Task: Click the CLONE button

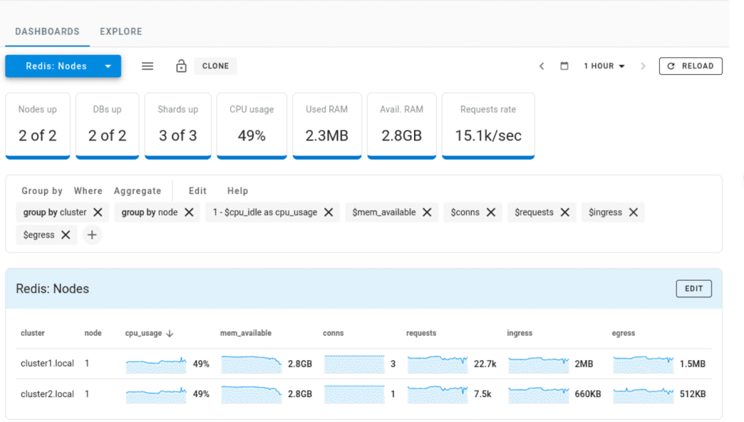Action: [x=216, y=66]
